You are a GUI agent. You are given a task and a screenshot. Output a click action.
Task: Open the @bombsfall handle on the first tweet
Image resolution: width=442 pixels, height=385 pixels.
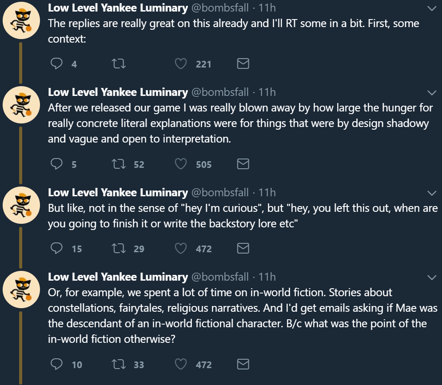click(x=219, y=8)
